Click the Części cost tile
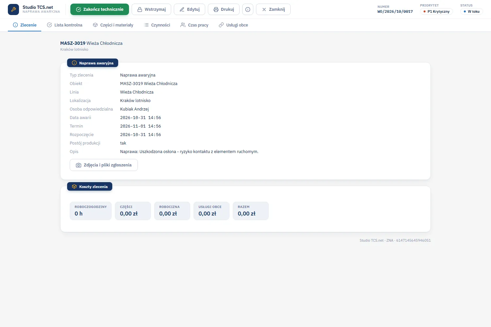The width and height of the screenshot is (491, 327). coord(133,211)
